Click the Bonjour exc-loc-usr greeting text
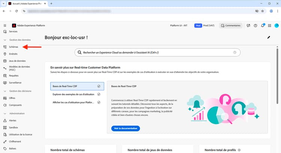This screenshot has width=281, height=153. pos(66,37)
